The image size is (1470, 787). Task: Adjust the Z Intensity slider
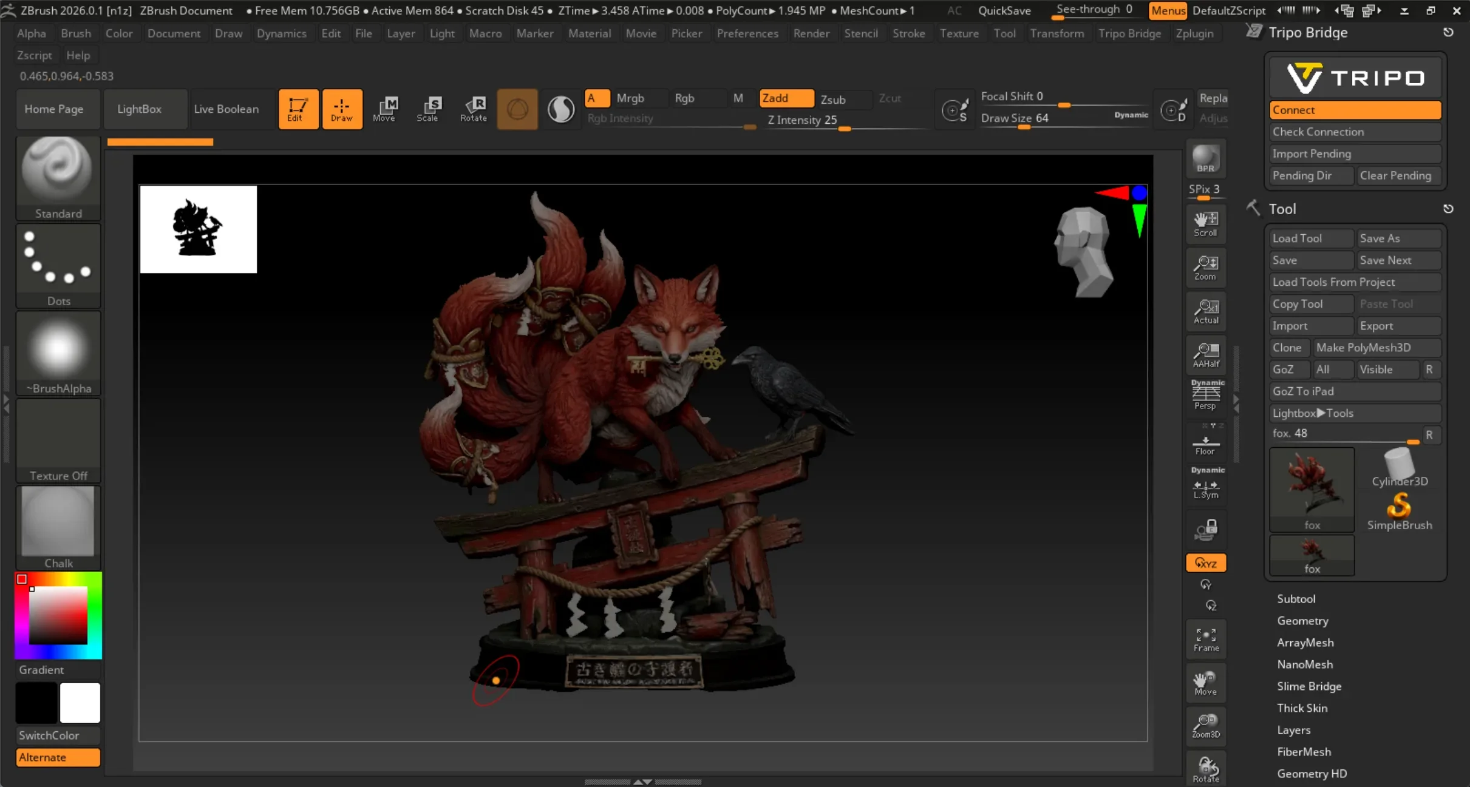pyautogui.click(x=845, y=121)
